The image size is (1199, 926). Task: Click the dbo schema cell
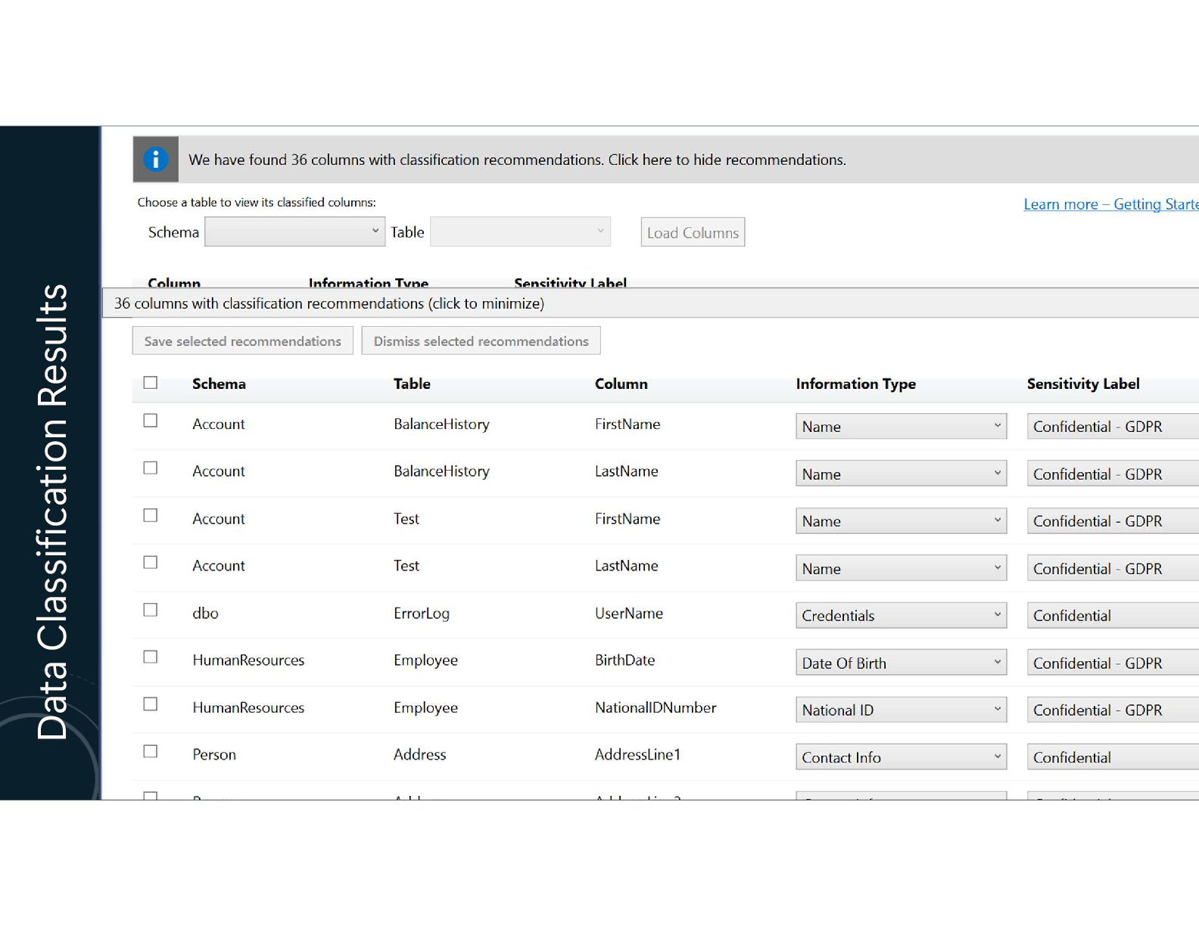tap(205, 613)
